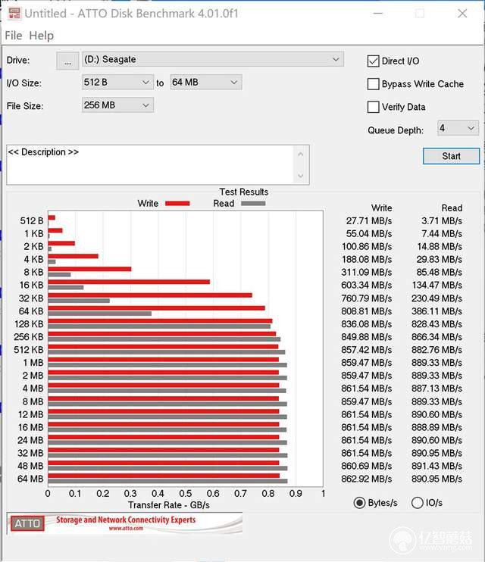The width and height of the screenshot is (485, 562).
Task: Open the File menu
Action: pyautogui.click(x=14, y=36)
